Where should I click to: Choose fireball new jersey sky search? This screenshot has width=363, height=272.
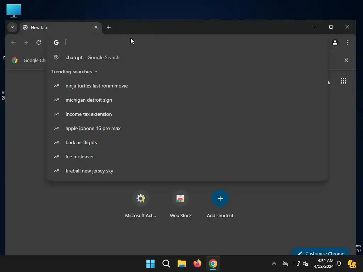point(187,171)
